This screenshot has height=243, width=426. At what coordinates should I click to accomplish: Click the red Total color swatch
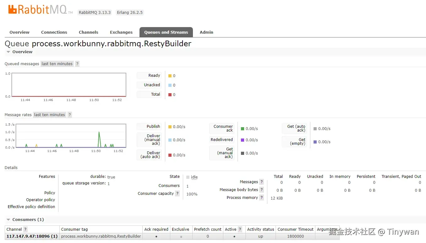coord(170,95)
